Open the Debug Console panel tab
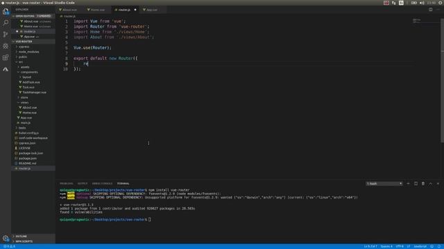This screenshot has height=249, width=444. coord(102,183)
